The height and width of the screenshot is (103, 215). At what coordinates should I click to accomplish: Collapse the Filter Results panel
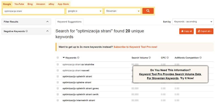click(x=26, y=22)
